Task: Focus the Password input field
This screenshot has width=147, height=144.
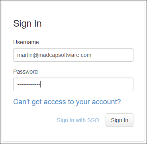Action: tap(73, 84)
